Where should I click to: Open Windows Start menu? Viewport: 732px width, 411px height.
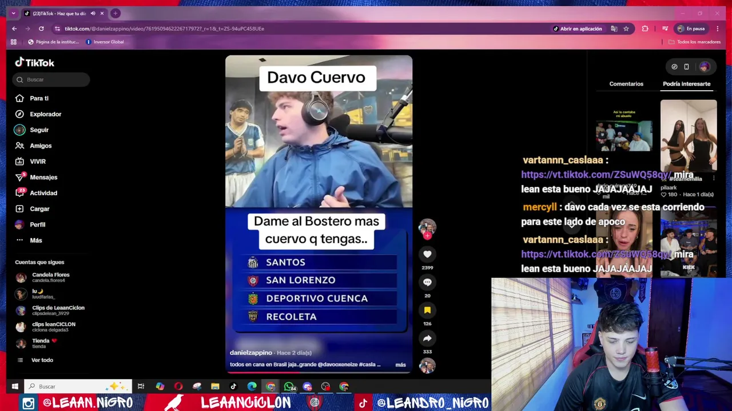(x=15, y=386)
